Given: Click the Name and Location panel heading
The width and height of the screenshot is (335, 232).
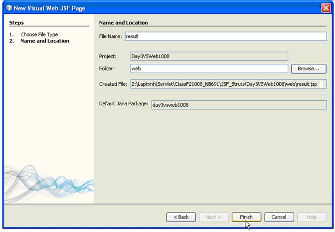Looking at the screenshot, I should (124, 22).
